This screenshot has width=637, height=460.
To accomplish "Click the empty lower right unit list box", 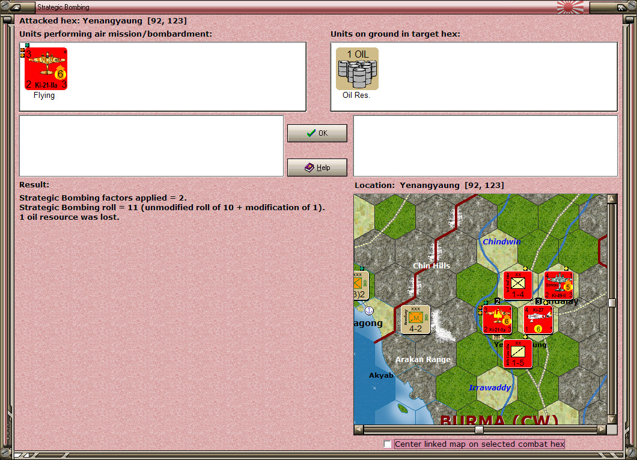I will tap(486, 146).
